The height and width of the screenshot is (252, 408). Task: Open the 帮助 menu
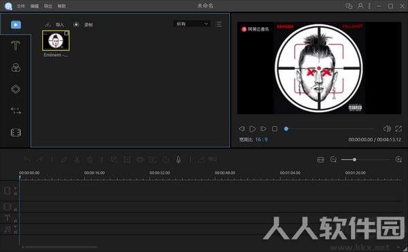tap(62, 6)
